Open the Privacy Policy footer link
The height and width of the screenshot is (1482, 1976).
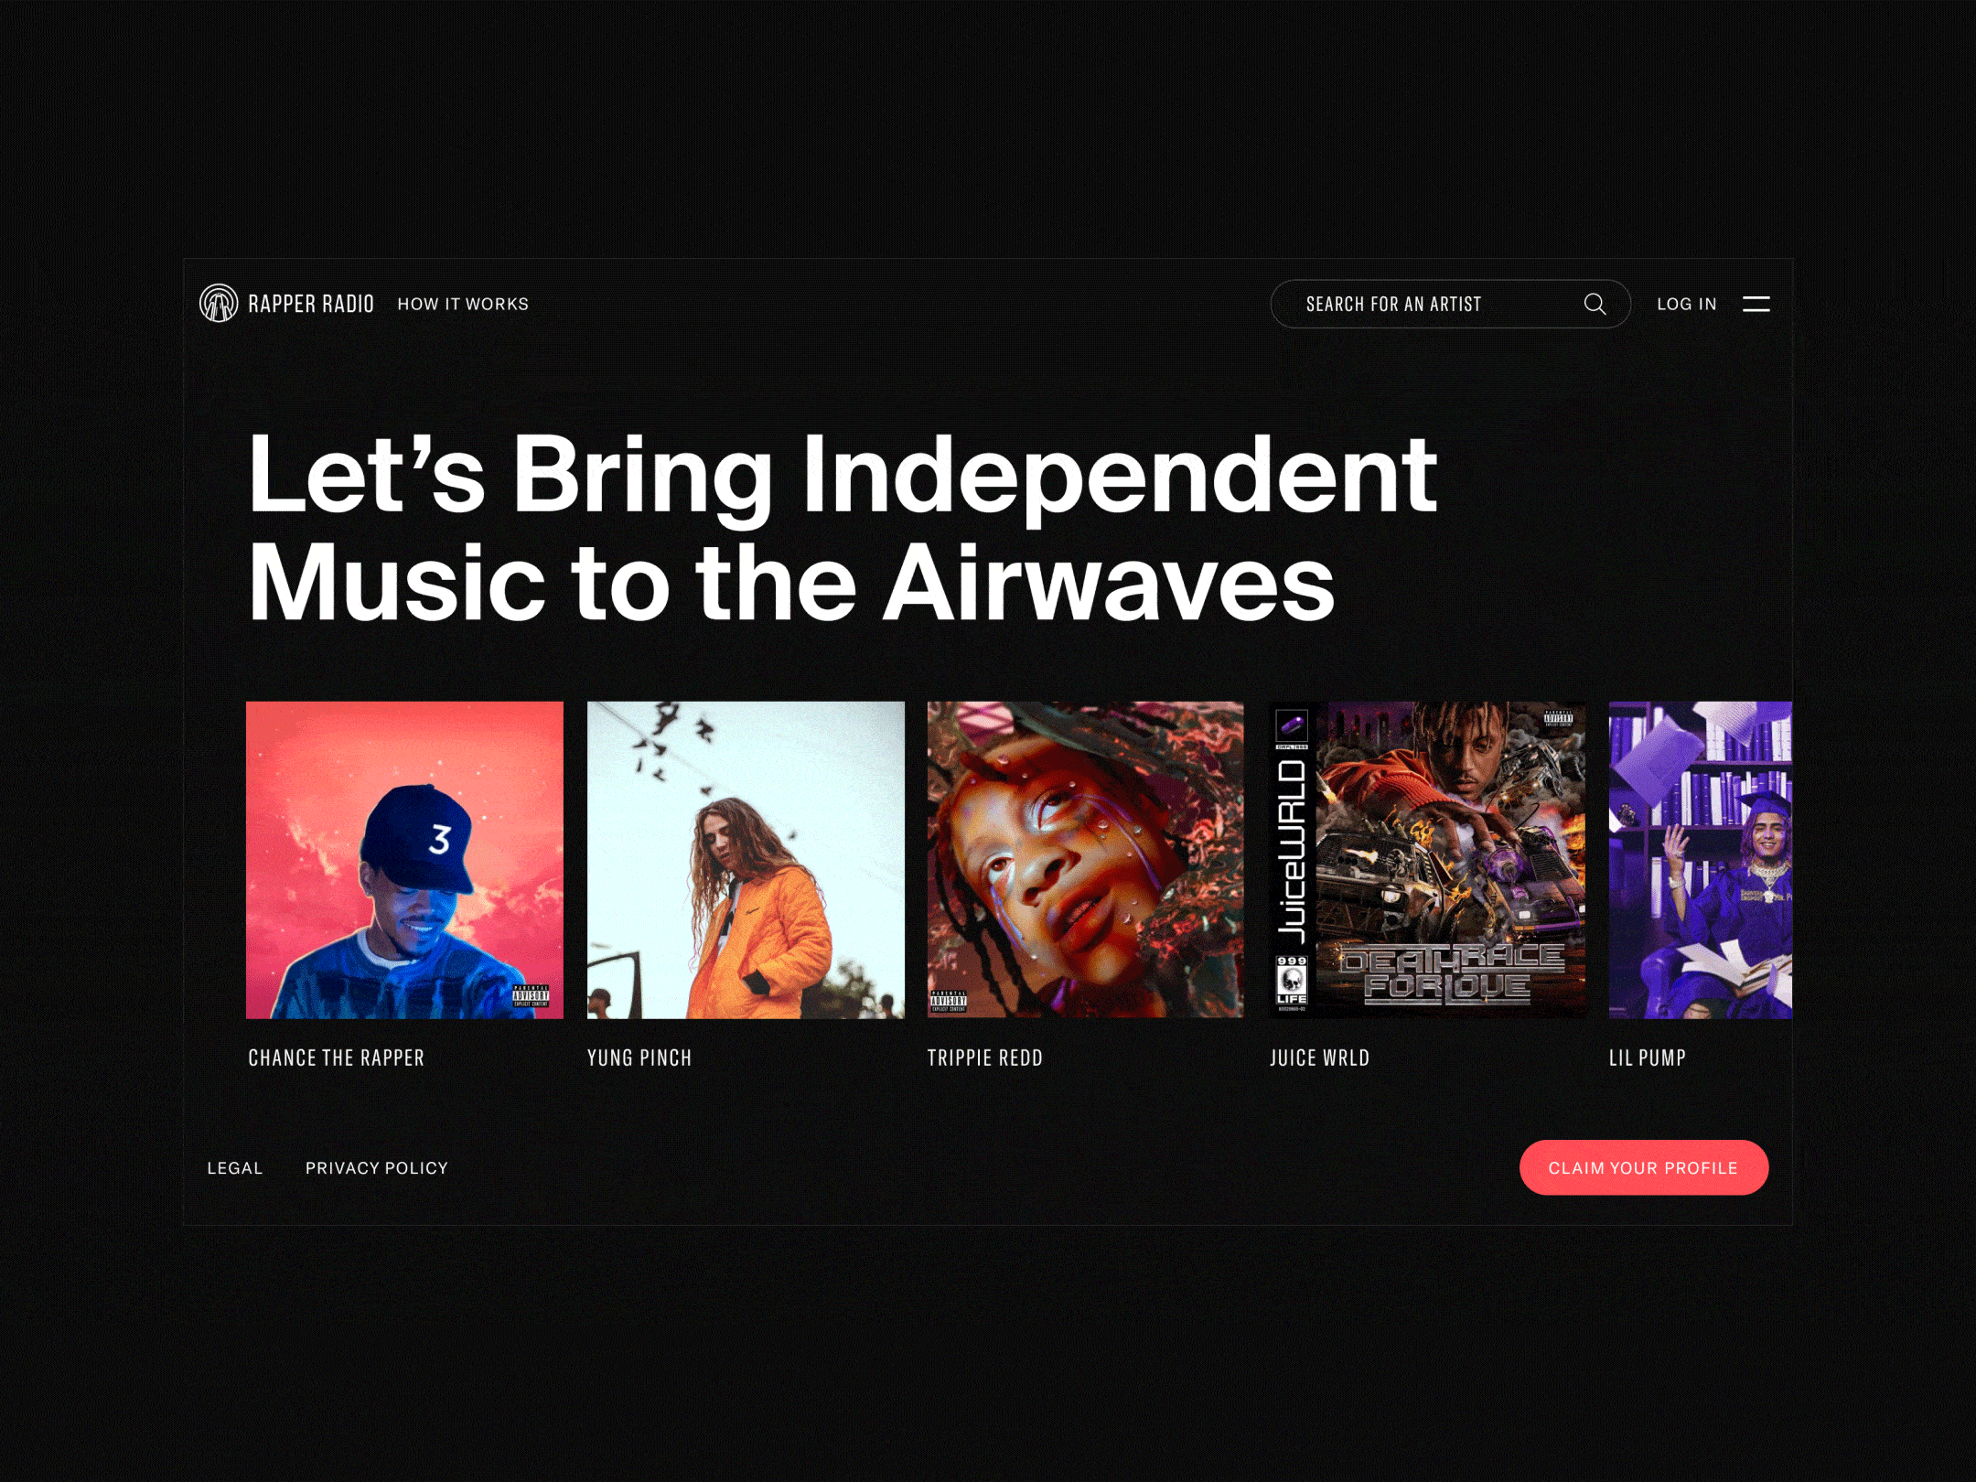click(x=377, y=1168)
